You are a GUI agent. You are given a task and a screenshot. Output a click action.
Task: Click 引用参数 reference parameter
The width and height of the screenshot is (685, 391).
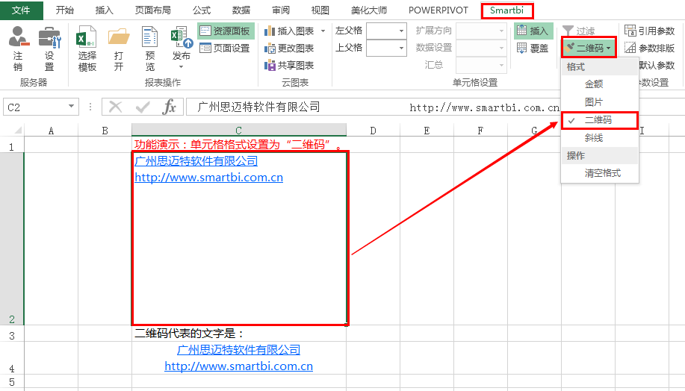pyautogui.click(x=650, y=31)
